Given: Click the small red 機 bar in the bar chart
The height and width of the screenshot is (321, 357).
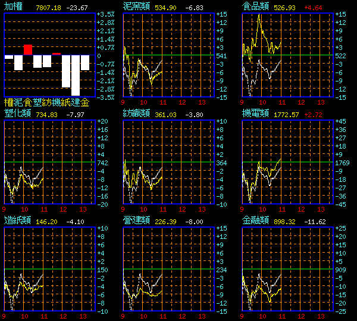Looking at the screenshot, I should click(x=57, y=54).
